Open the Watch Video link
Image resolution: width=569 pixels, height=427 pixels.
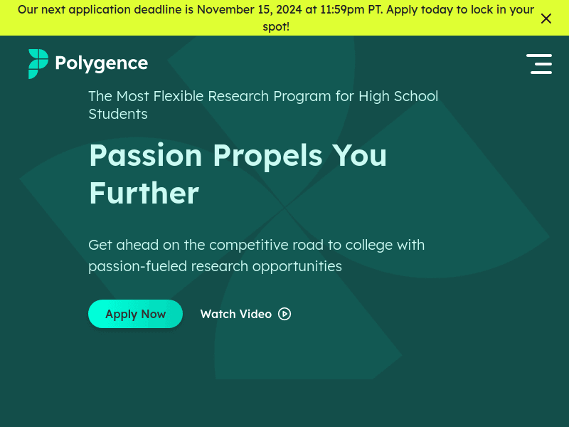tap(236, 314)
